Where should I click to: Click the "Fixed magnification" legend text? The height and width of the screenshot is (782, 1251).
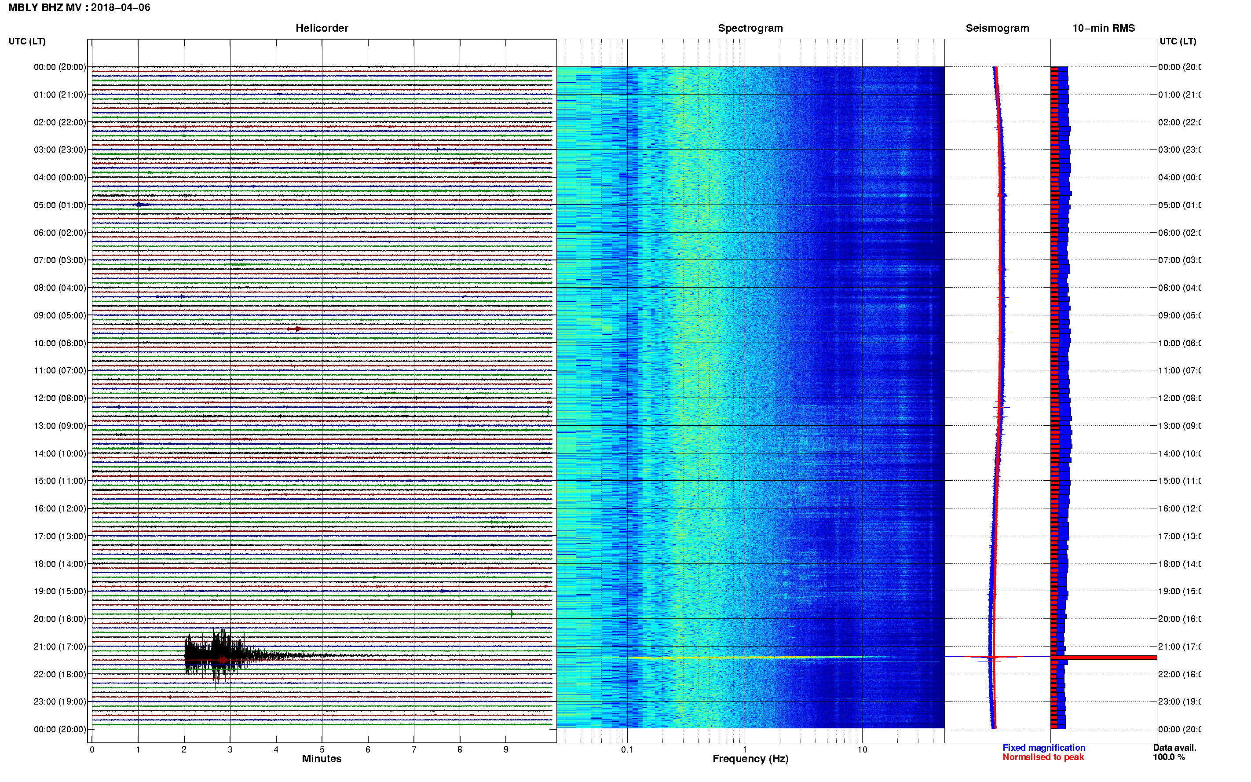click(x=1044, y=748)
